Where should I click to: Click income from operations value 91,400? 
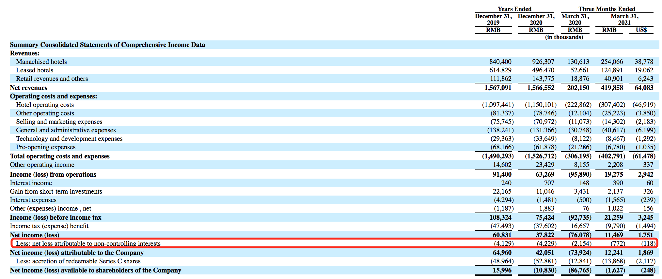pyautogui.click(x=502, y=174)
